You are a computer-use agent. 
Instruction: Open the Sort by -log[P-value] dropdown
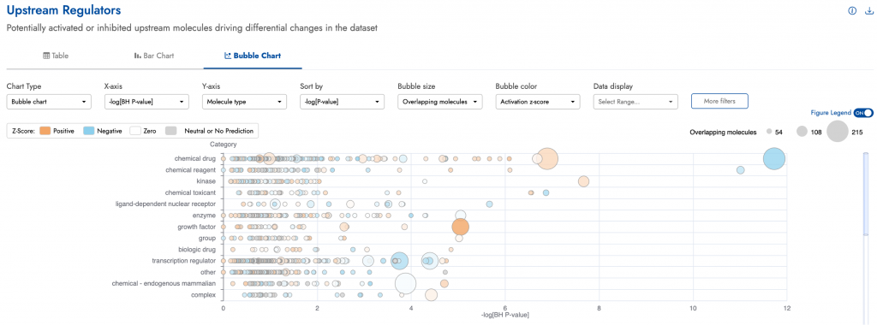tap(343, 102)
